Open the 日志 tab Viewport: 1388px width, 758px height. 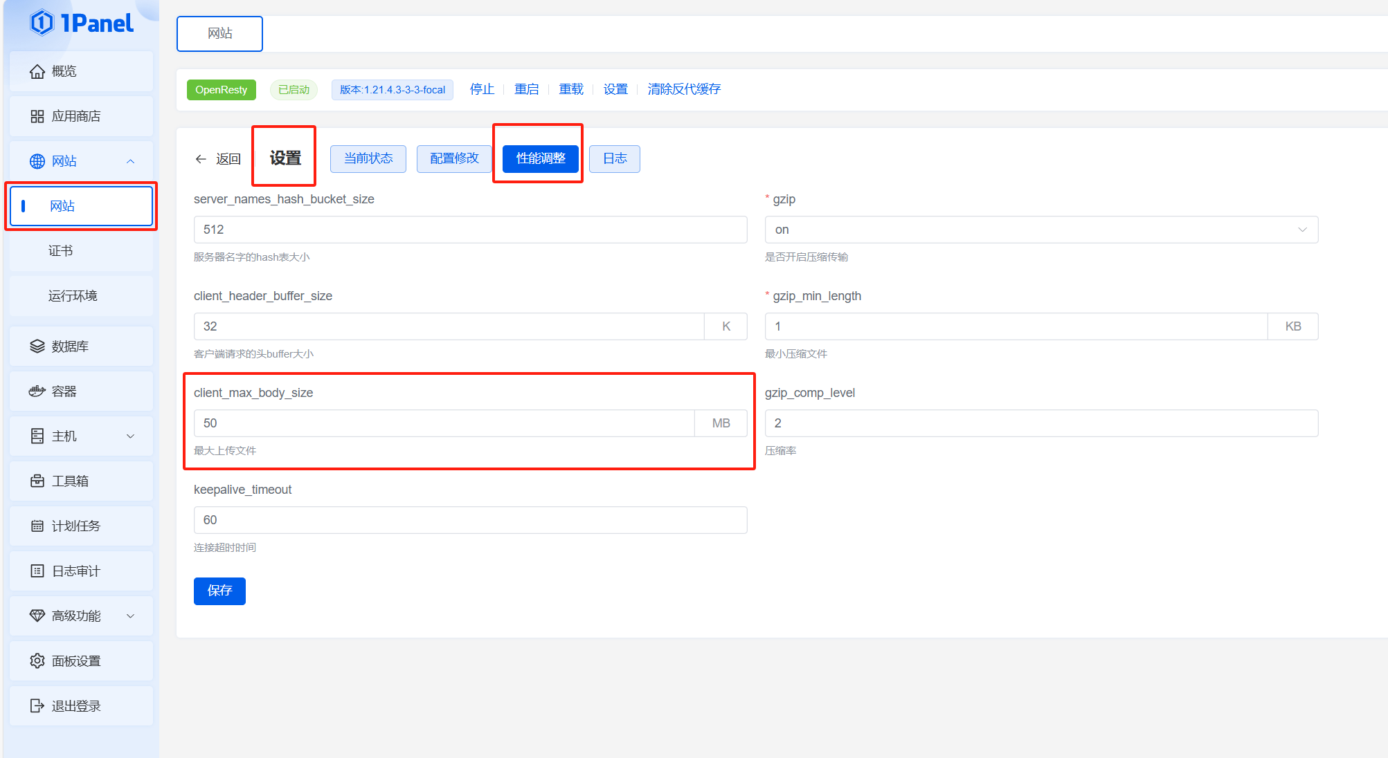click(615, 159)
